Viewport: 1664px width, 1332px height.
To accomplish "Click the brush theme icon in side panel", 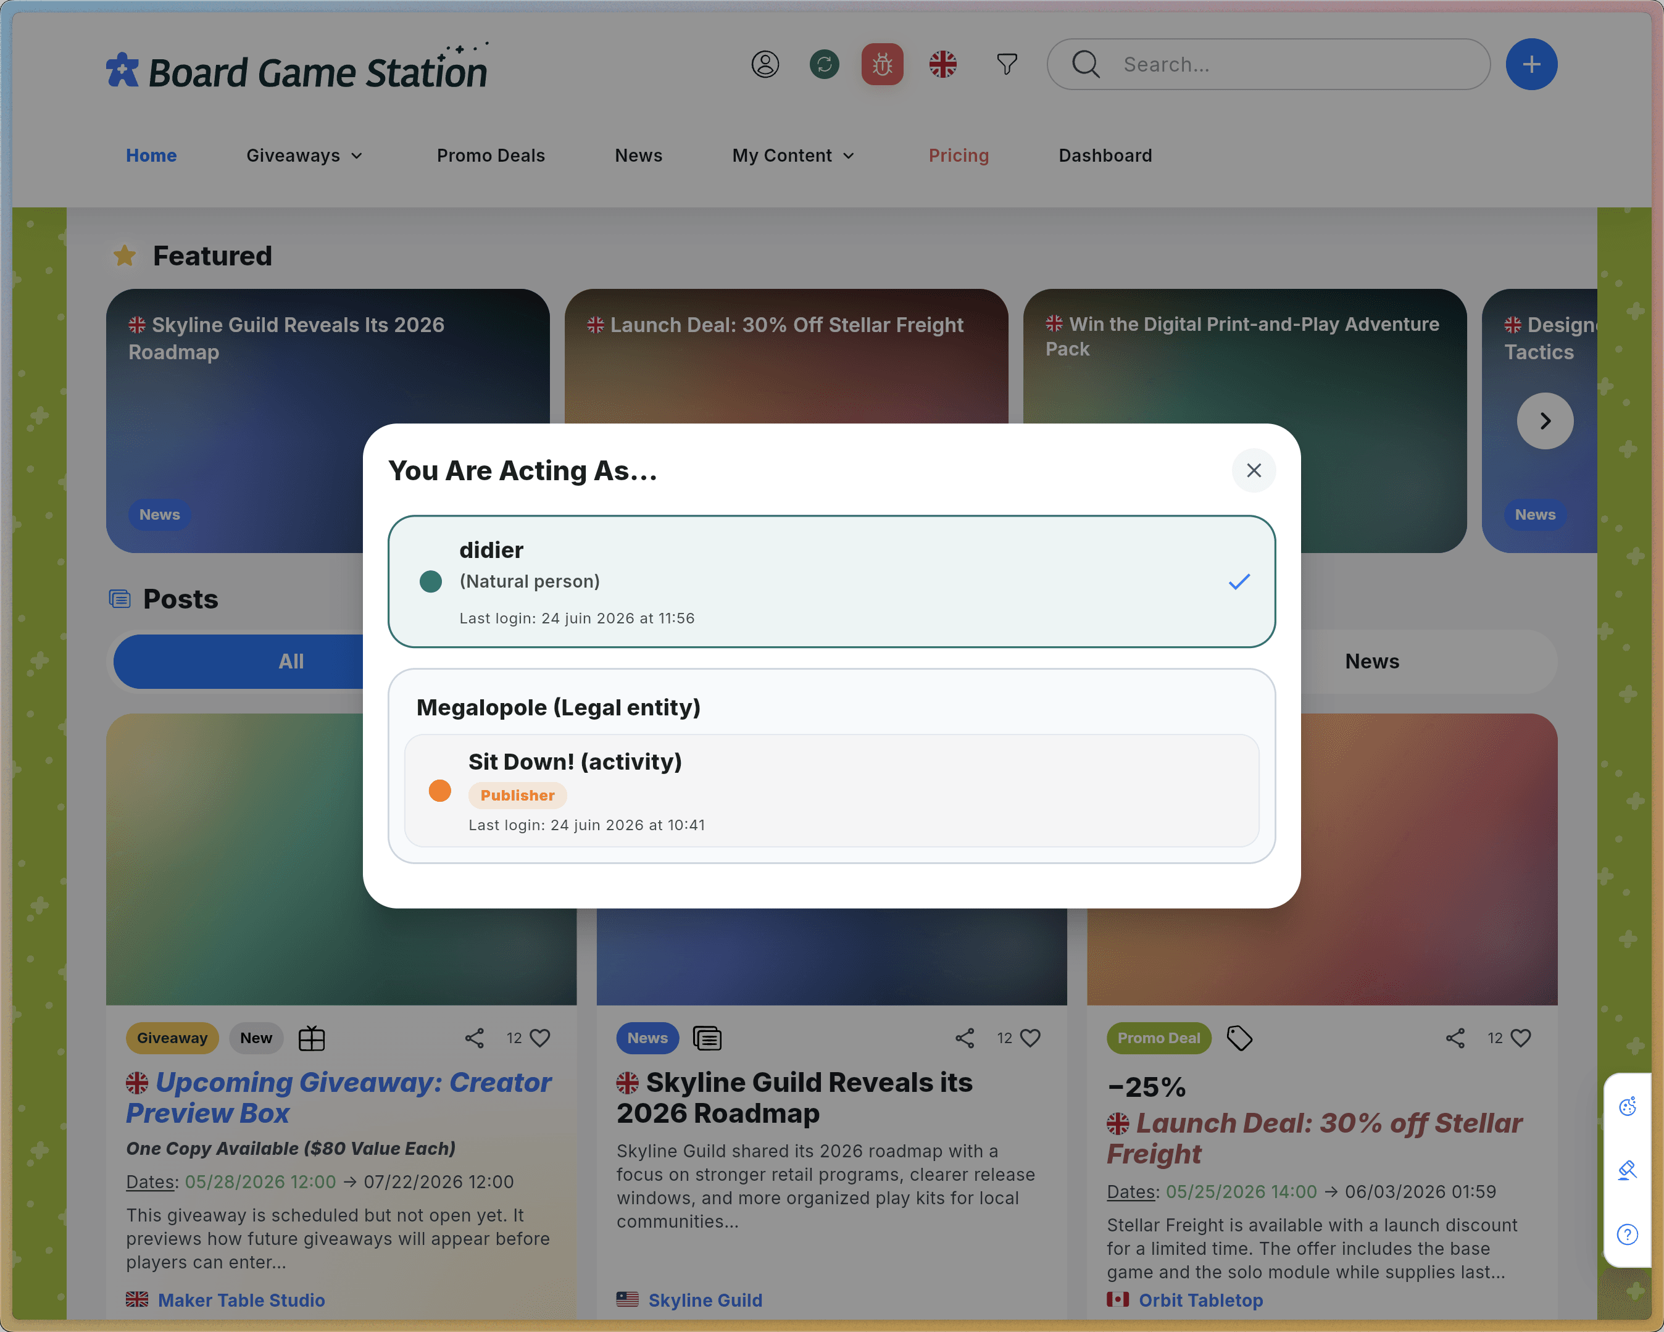I will [x=1627, y=1171].
